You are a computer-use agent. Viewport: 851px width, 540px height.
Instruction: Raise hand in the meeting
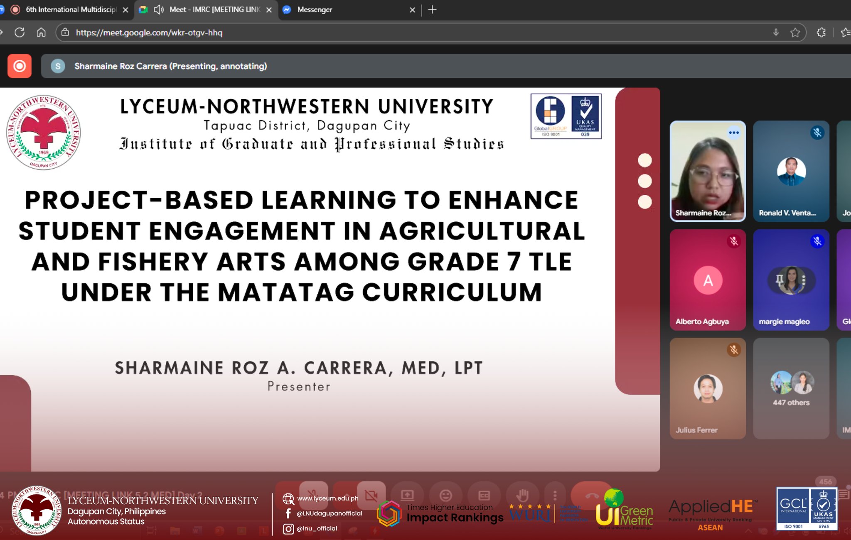(522, 495)
